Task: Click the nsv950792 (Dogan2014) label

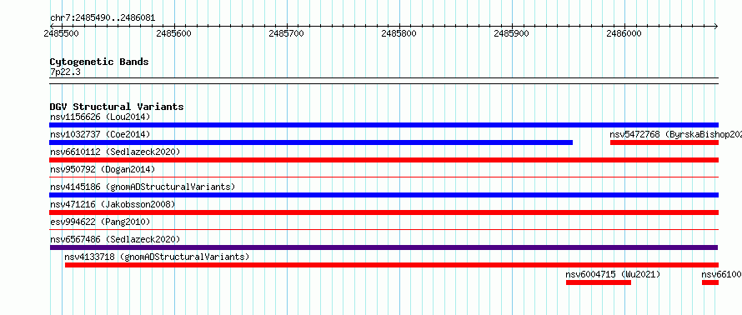Action: (103, 169)
